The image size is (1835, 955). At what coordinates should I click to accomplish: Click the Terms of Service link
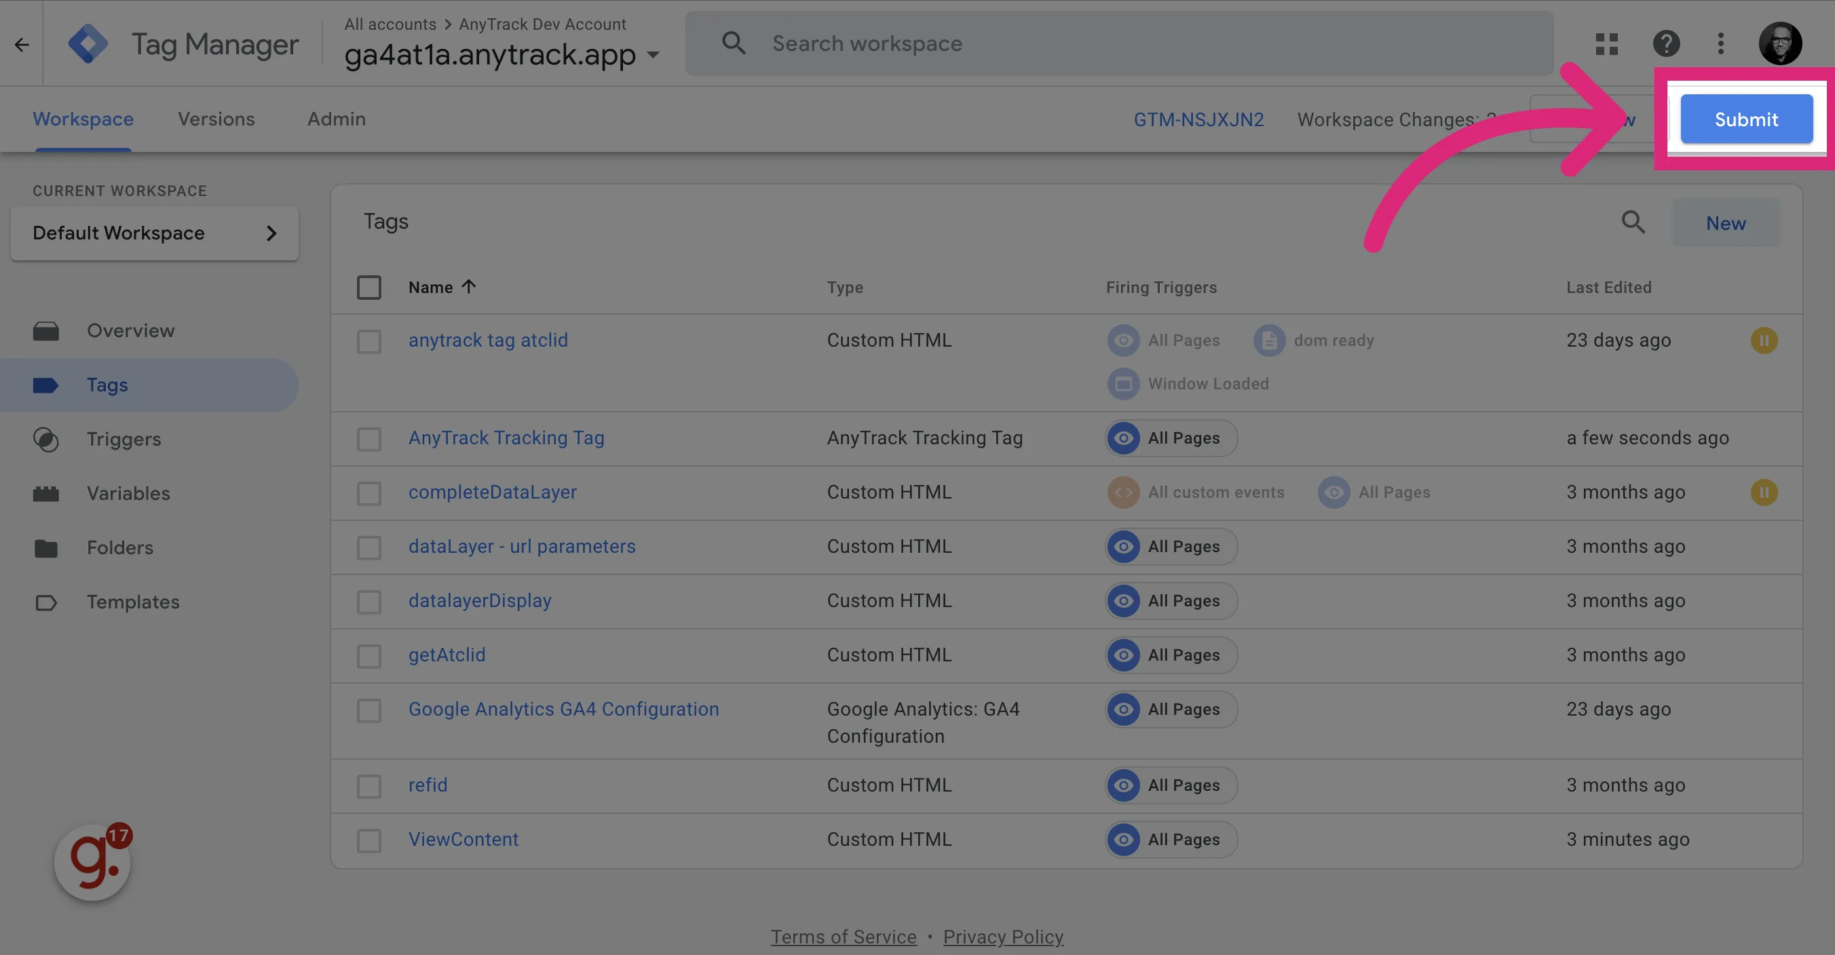[844, 937]
